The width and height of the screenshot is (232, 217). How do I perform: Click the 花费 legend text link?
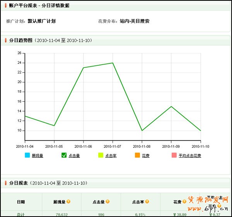pos(146,156)
